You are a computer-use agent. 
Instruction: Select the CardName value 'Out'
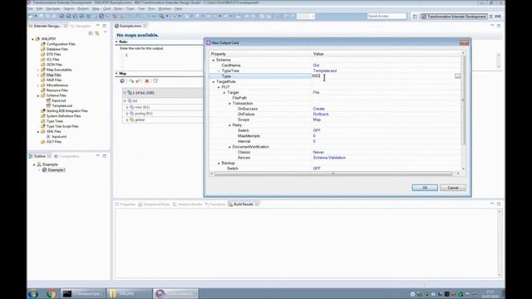coord(316,65)
